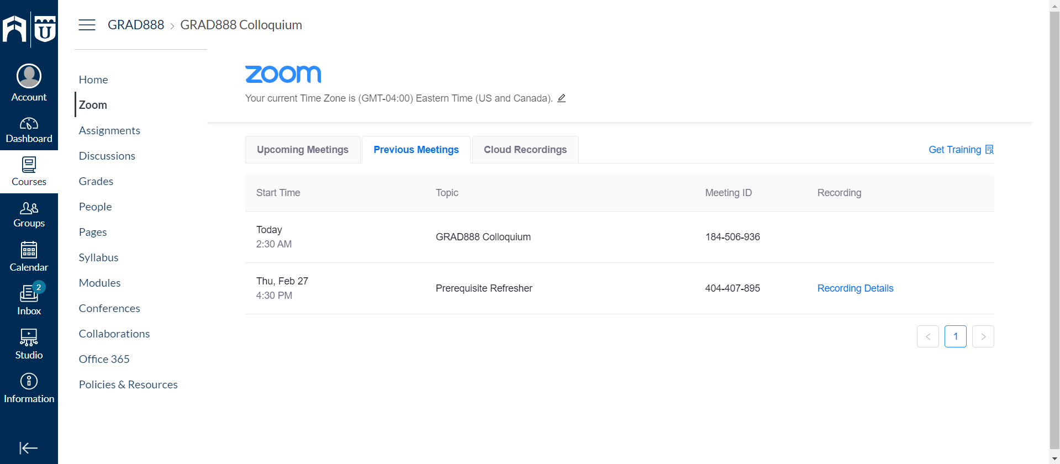Open the Inbox icon with badge
This screenshot has height=464, width=1060.
[29, 293]
